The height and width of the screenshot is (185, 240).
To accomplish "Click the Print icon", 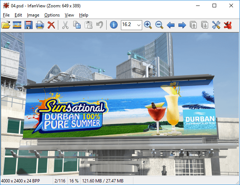I will [x=40, y=25].
